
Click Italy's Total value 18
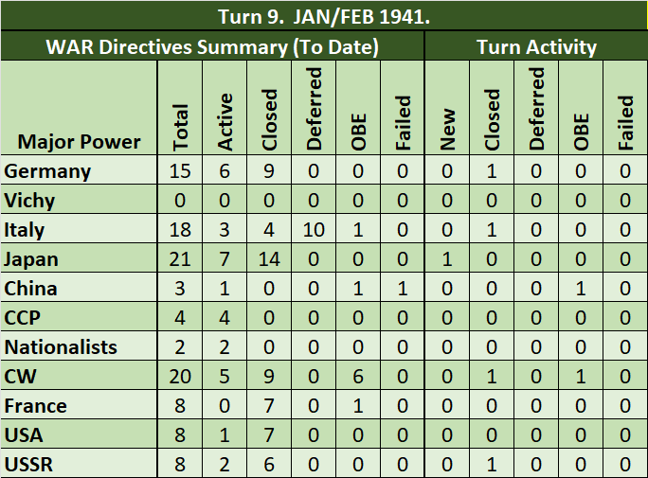click(x=180, y=229)
